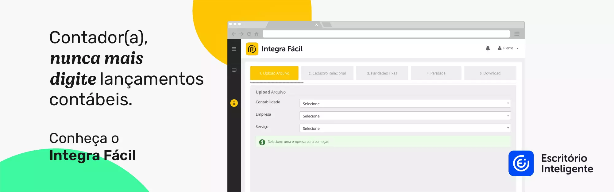Open the Empresa selection dropdown
The width and height of the screenshot is (614, 192).
405,116
